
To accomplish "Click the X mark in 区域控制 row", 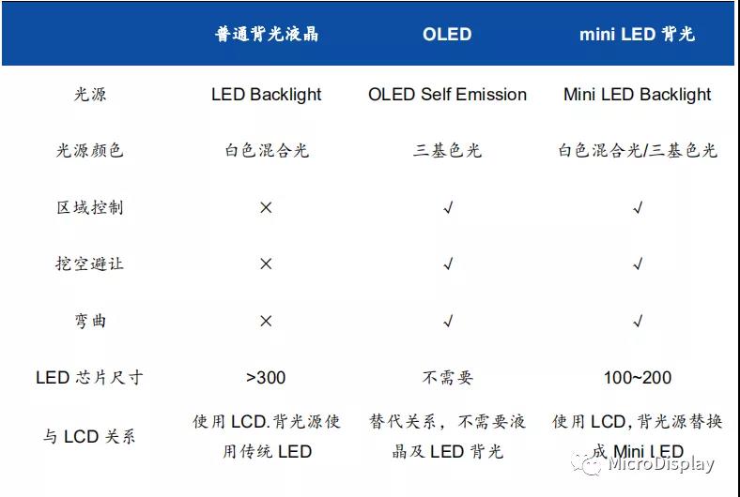I will tap(266, 207).
